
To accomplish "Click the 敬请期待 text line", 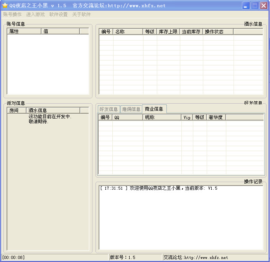I will (x=38, y=122).
